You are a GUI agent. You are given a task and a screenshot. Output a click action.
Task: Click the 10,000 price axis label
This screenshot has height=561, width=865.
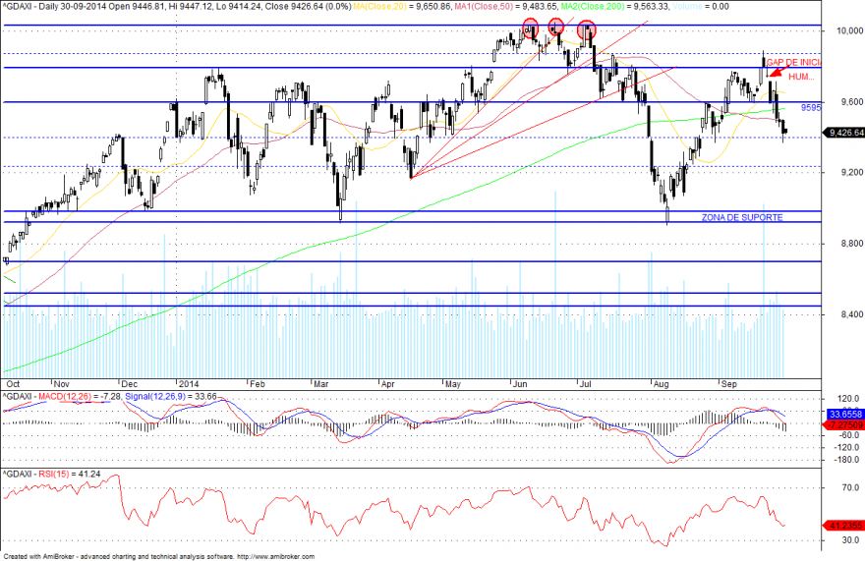(x=849, y=30)
